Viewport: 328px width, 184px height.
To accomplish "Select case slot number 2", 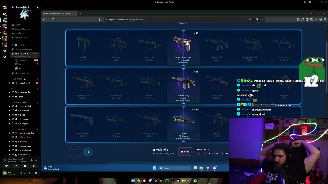I will coord(79,152).
